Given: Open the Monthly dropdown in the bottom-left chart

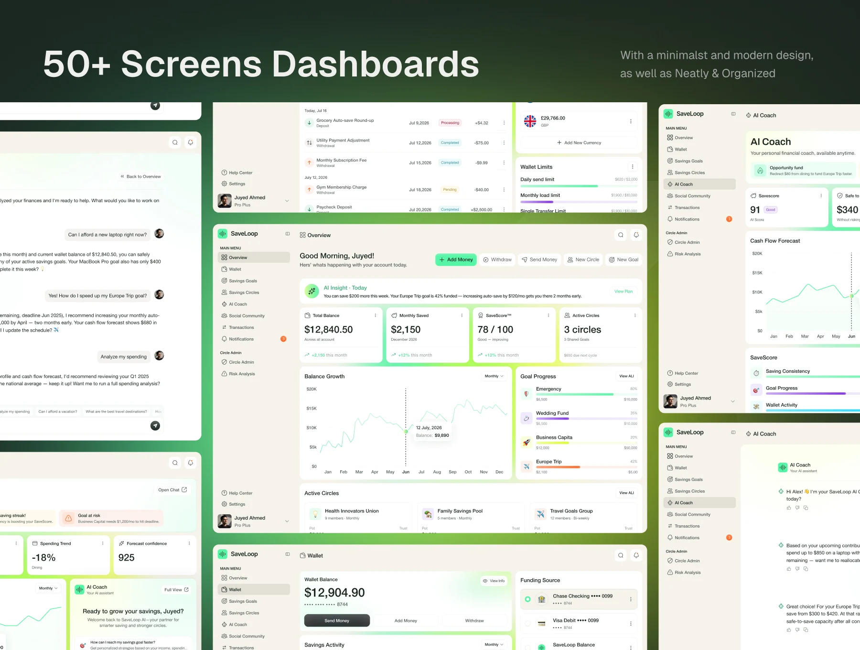Looking at the screenshot, I should [48, 588].
